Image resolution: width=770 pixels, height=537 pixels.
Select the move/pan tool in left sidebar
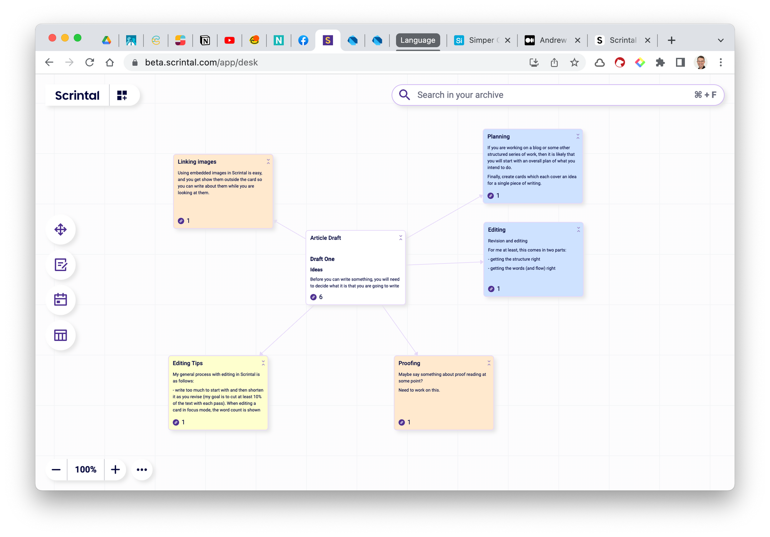coord(60,229)
